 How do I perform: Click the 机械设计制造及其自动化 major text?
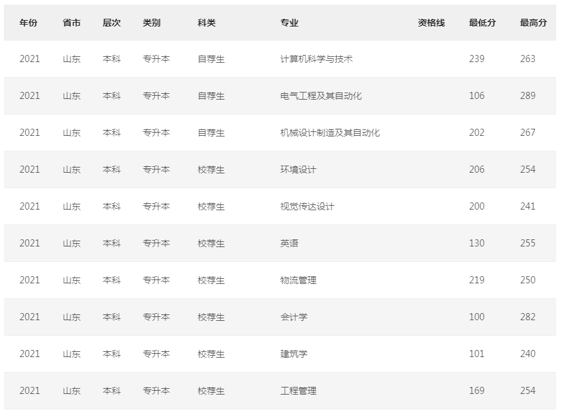pyautogui.click(x=330, y=133)
